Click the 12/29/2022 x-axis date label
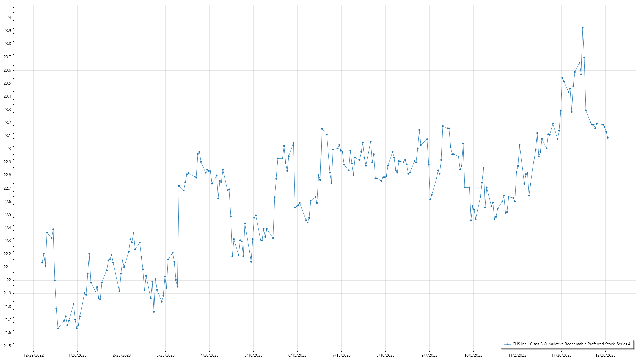641x361 pixels. [34, 355]
